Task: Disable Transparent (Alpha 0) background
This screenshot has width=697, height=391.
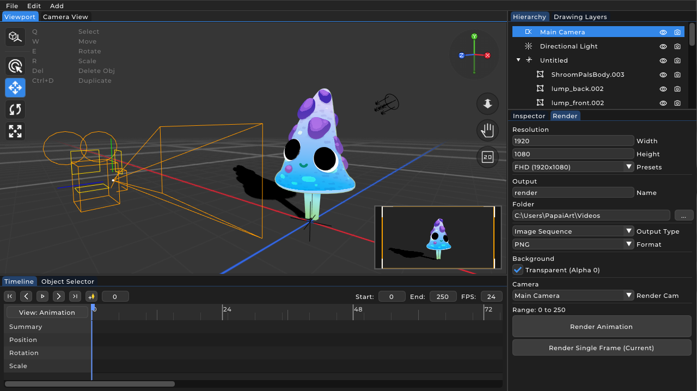Action: [517, 270]
